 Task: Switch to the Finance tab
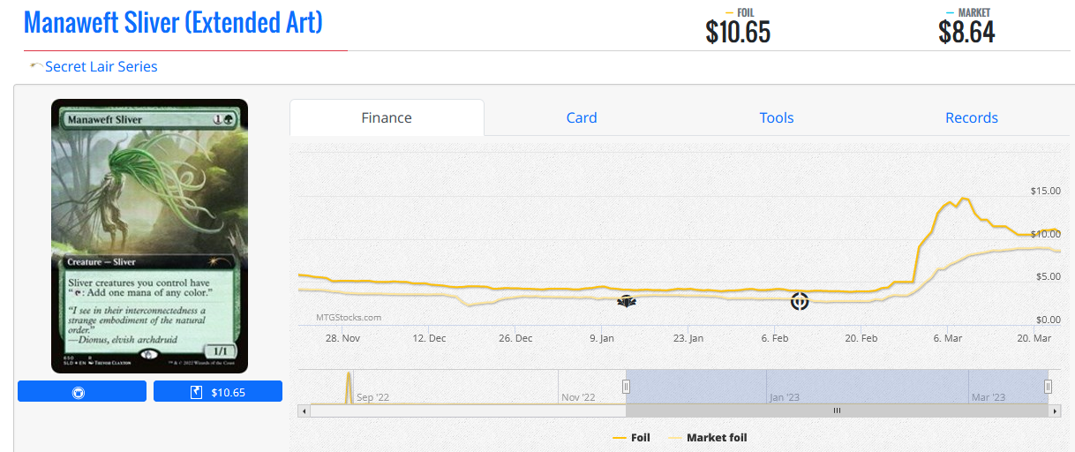(x=387, y=117)
